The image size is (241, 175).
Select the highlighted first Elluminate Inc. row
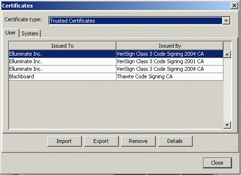116,54
